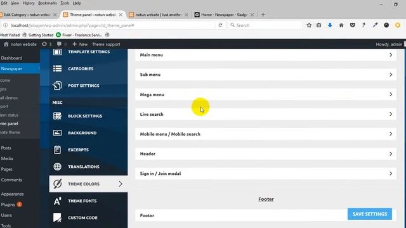Click New in the admin bar
Image resolution: width=406 pixels, height=228 pixels.
80,44
